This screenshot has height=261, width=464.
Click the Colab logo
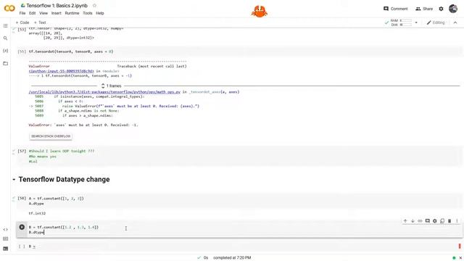9,8
